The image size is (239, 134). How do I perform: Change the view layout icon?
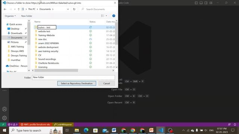click(x=103, y=16)
